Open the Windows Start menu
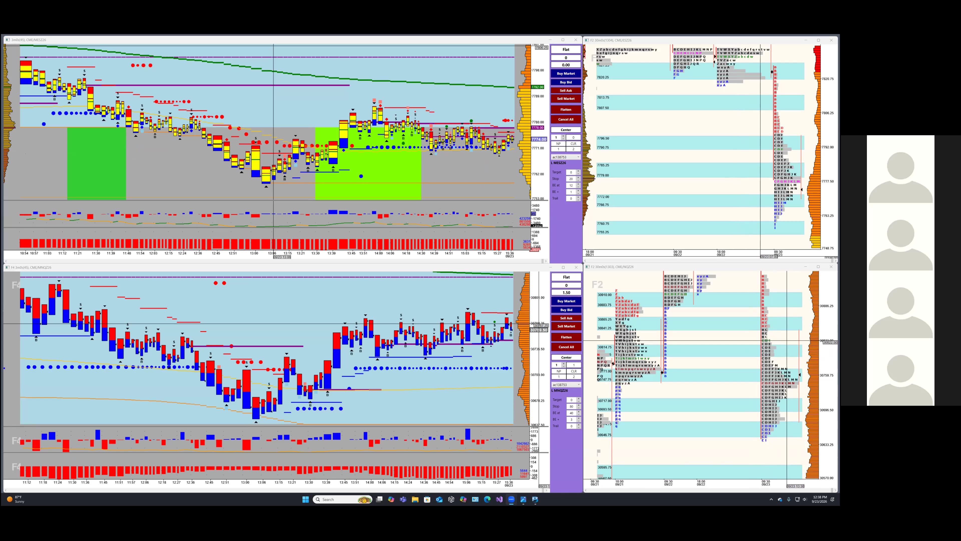Image resolution: width=961 pixels, height=541 pixels. coord(306,500)
